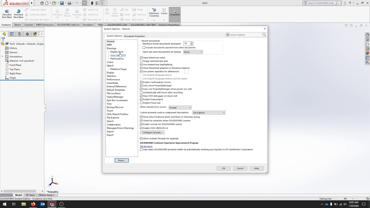Click the OK button in System Options
370x208 pixels.
223,168
